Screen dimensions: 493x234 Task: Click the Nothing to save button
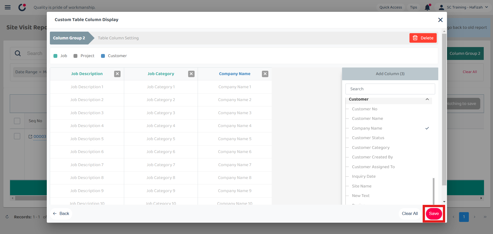pyautogui.click(x=463, y=104)
